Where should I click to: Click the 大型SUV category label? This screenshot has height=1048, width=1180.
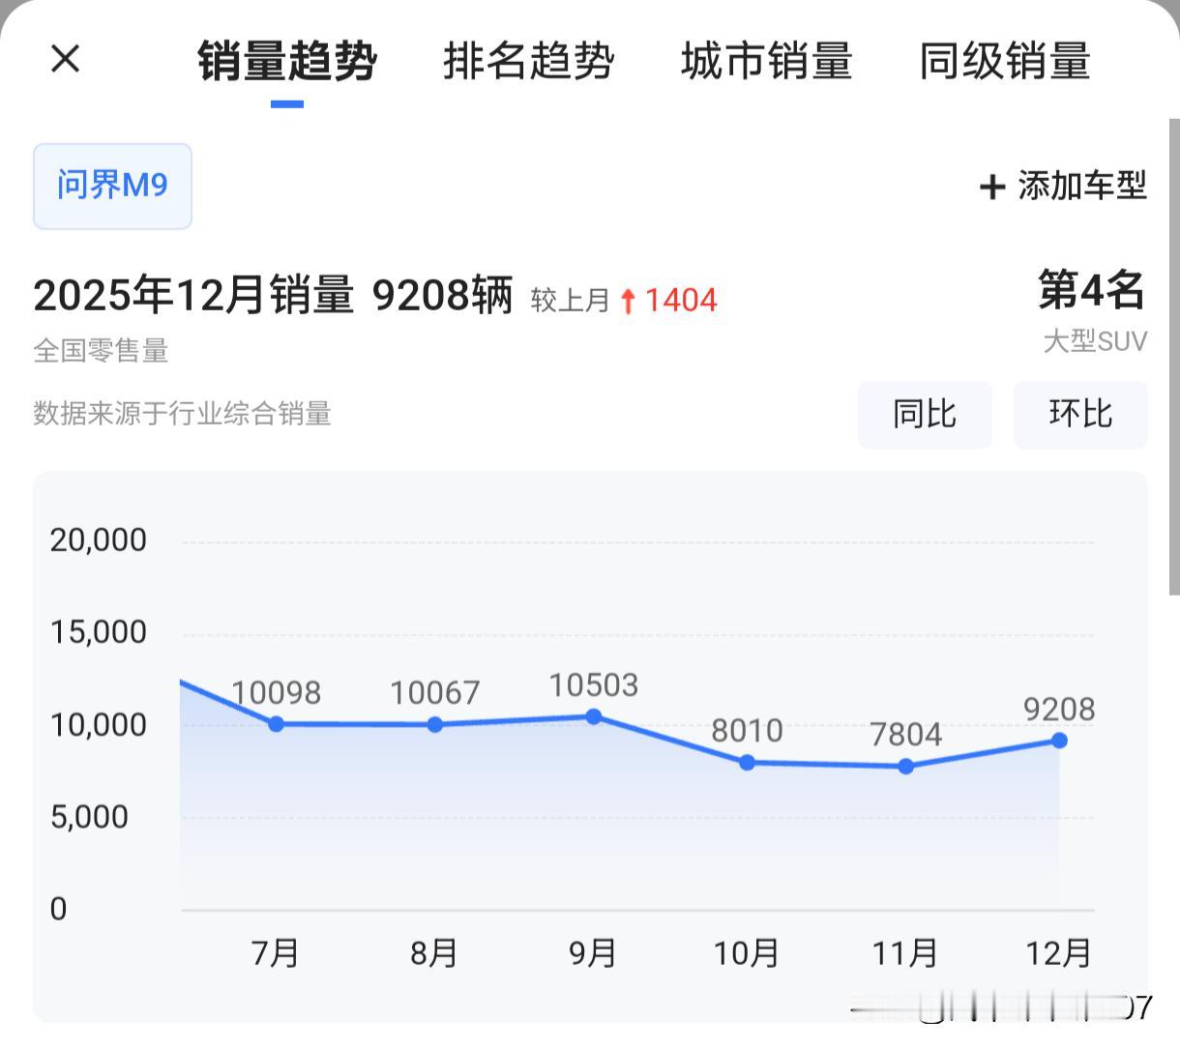1095,341
